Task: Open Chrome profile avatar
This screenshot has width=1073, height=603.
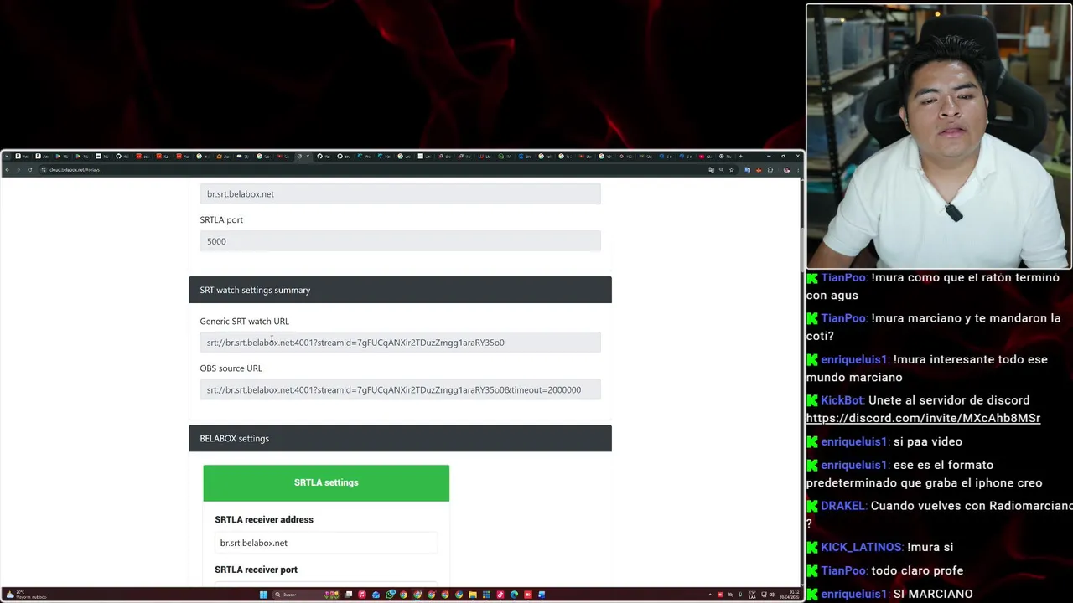Action: click(787, 170)
